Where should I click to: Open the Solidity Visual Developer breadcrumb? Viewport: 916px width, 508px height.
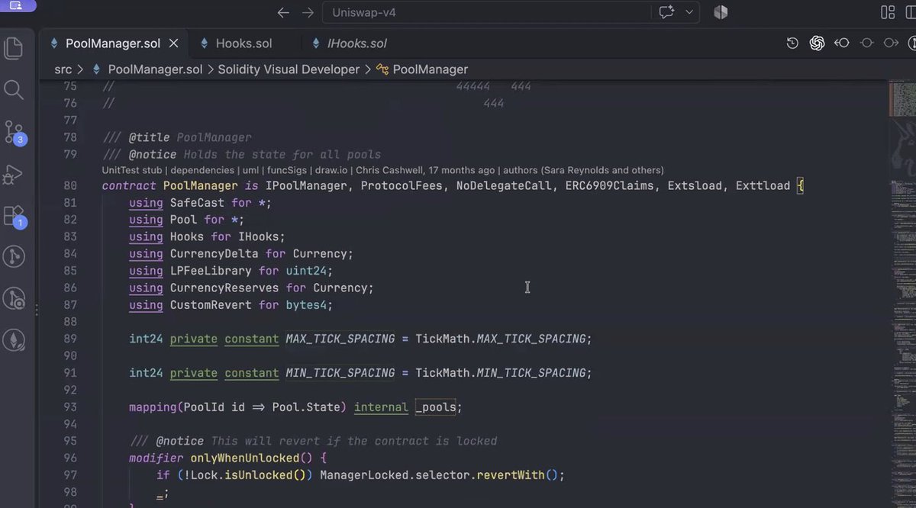pos(289,69)
